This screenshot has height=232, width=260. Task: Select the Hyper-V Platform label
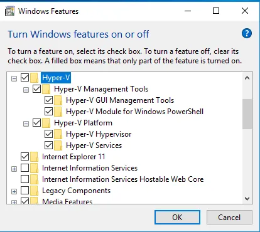83,123
